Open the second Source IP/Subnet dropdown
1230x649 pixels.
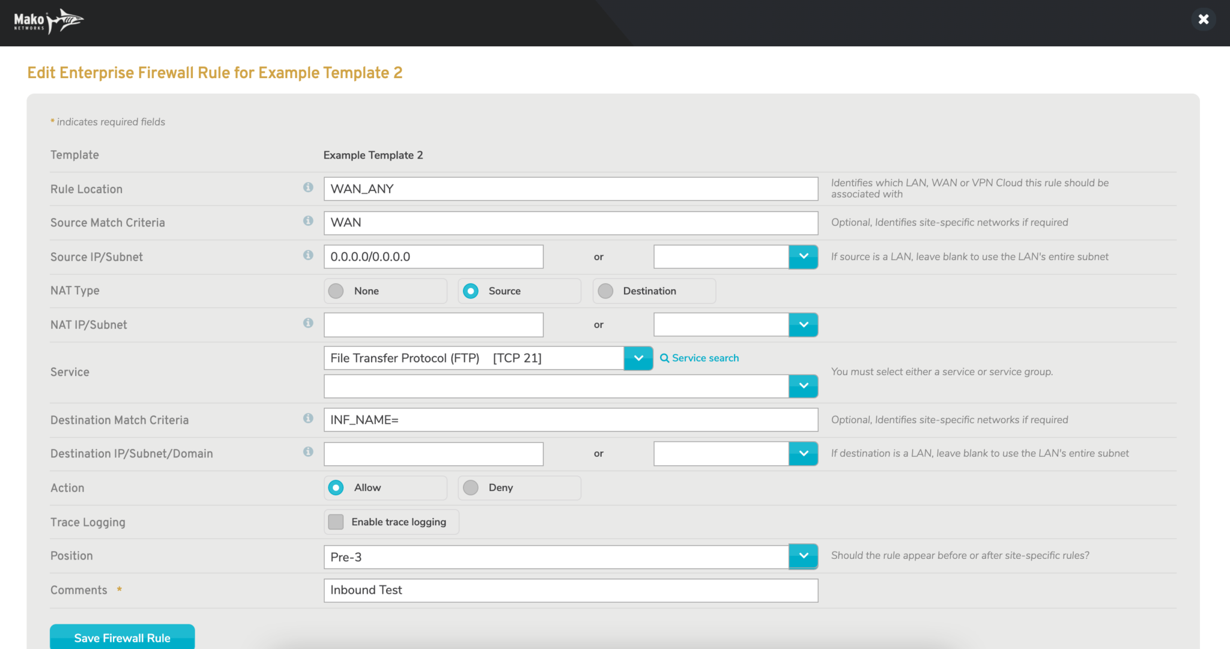click(803, 256)
